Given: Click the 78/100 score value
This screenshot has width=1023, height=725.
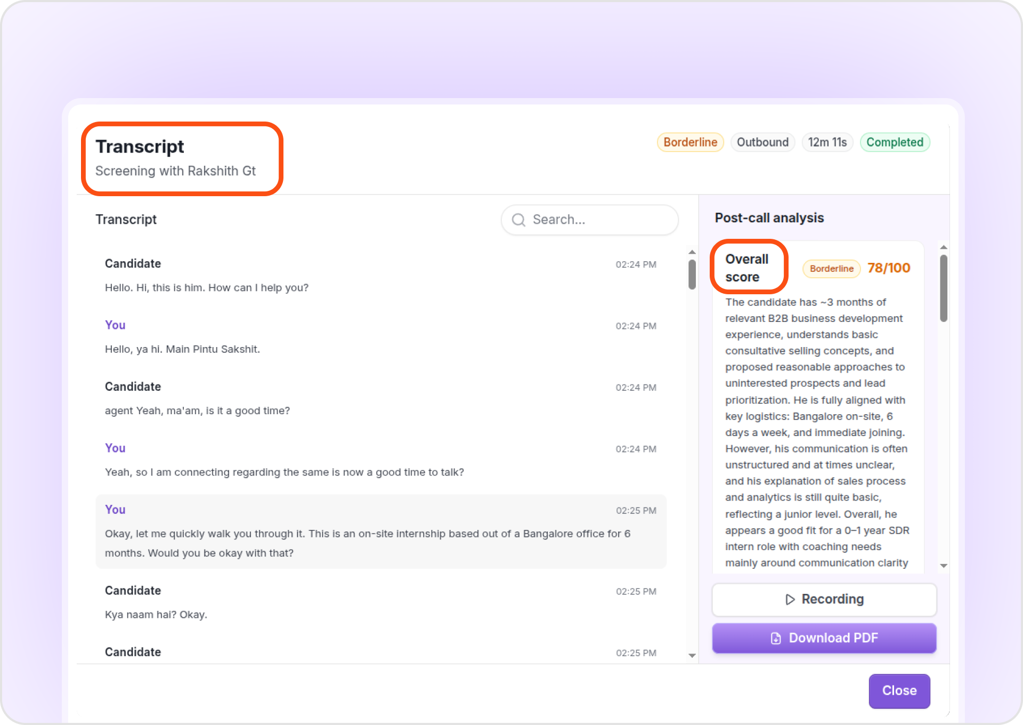Looking at the screenshot, I should 889,268.
